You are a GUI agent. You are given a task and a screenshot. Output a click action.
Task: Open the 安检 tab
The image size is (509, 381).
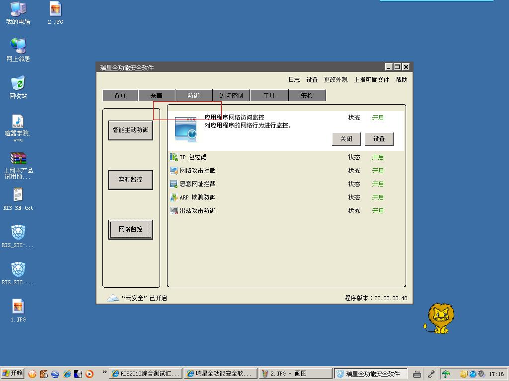click(307, 96)
